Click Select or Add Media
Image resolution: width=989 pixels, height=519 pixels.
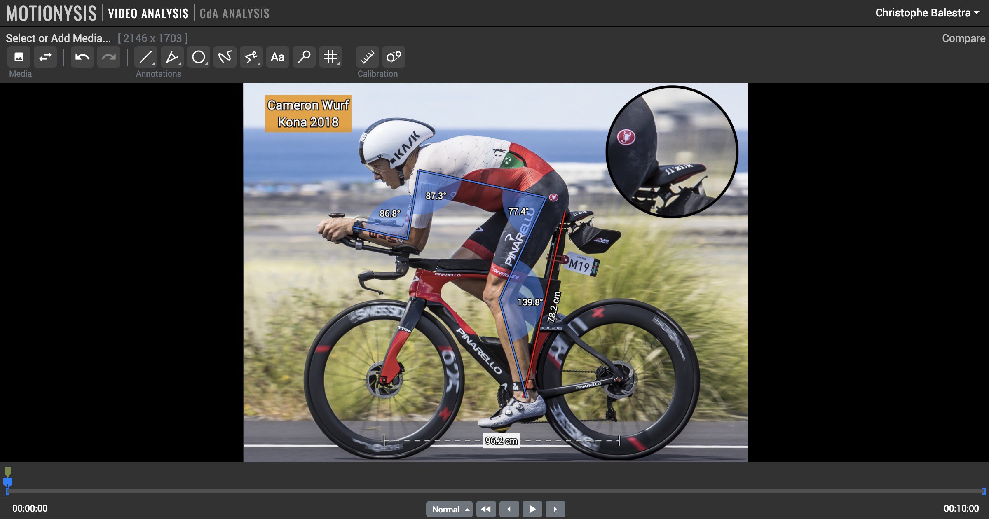(x=58, y=38)
